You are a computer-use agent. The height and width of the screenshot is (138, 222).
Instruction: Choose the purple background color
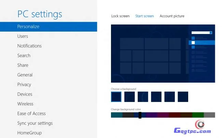pyautogui.click(x=151, y=115)
